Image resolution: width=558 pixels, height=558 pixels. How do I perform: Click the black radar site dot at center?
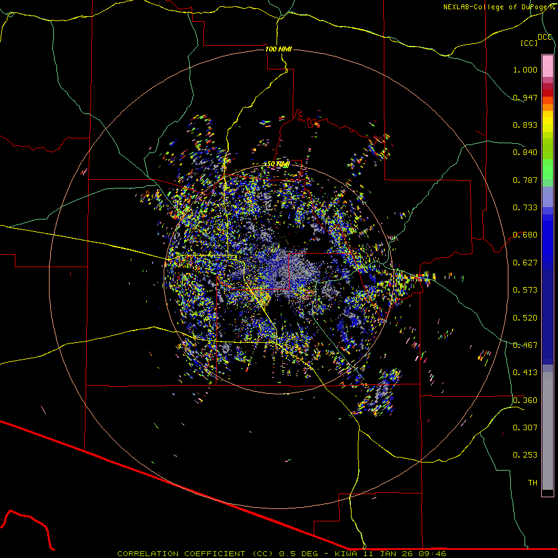point(278,278)
